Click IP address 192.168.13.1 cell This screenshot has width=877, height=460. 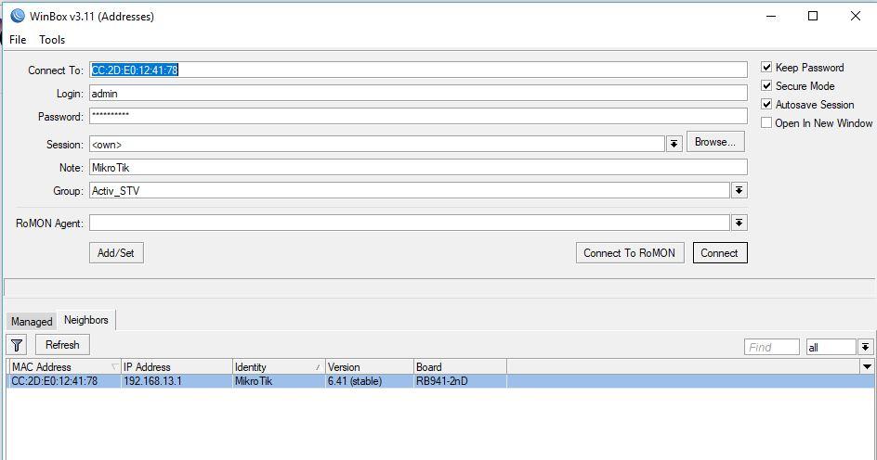[152, 381]
